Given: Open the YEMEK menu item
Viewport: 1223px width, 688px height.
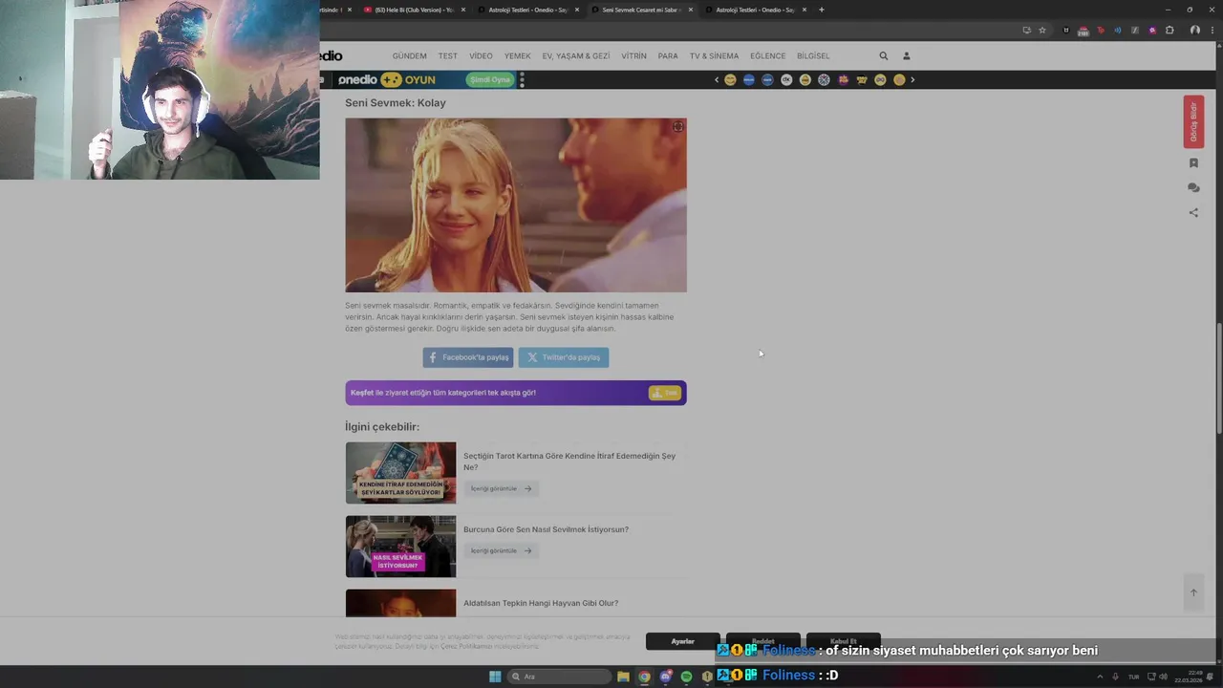Looking at the screenshot, I should point(517,56).
